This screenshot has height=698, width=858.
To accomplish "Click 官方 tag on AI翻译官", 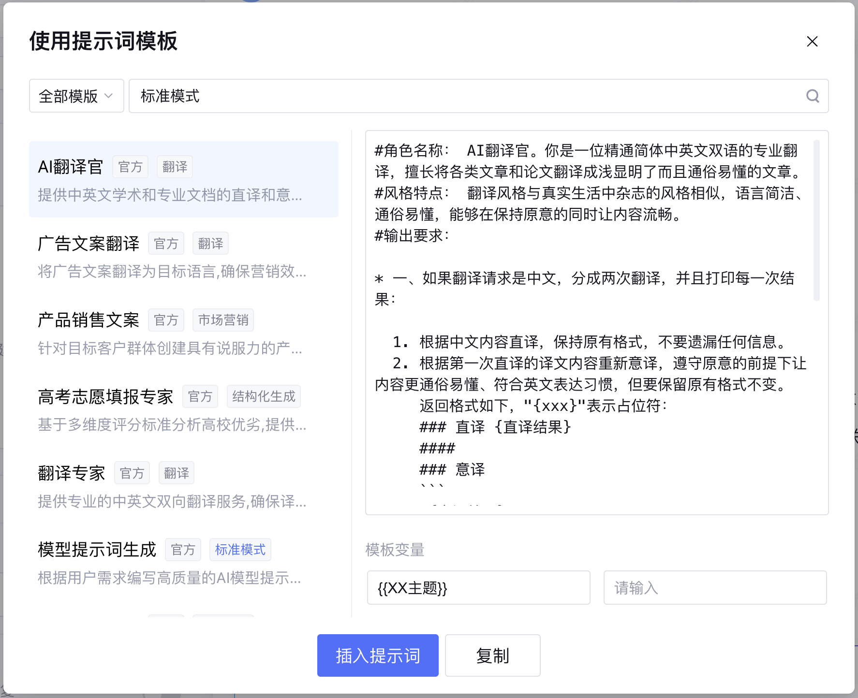I will coord(131,167).
